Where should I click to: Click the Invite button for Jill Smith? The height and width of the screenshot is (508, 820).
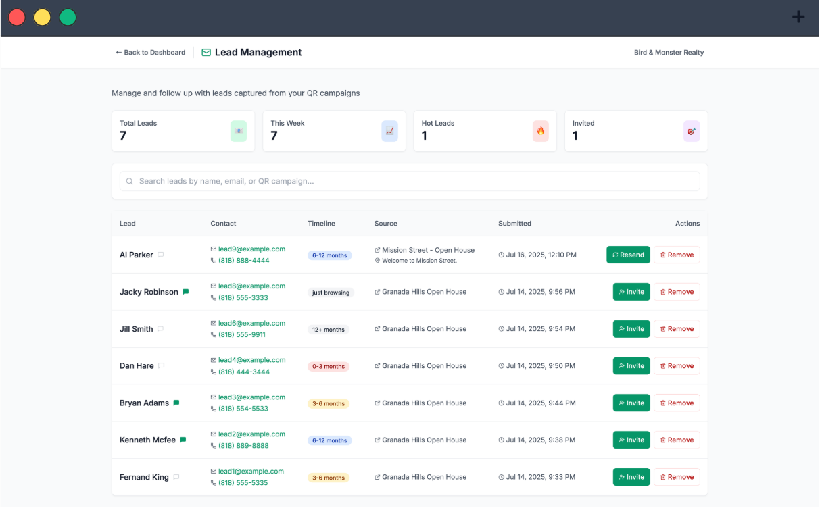pos(631,328)
